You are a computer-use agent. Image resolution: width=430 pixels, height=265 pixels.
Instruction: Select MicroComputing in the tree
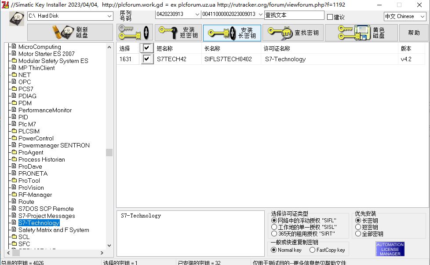pos(40,47)
